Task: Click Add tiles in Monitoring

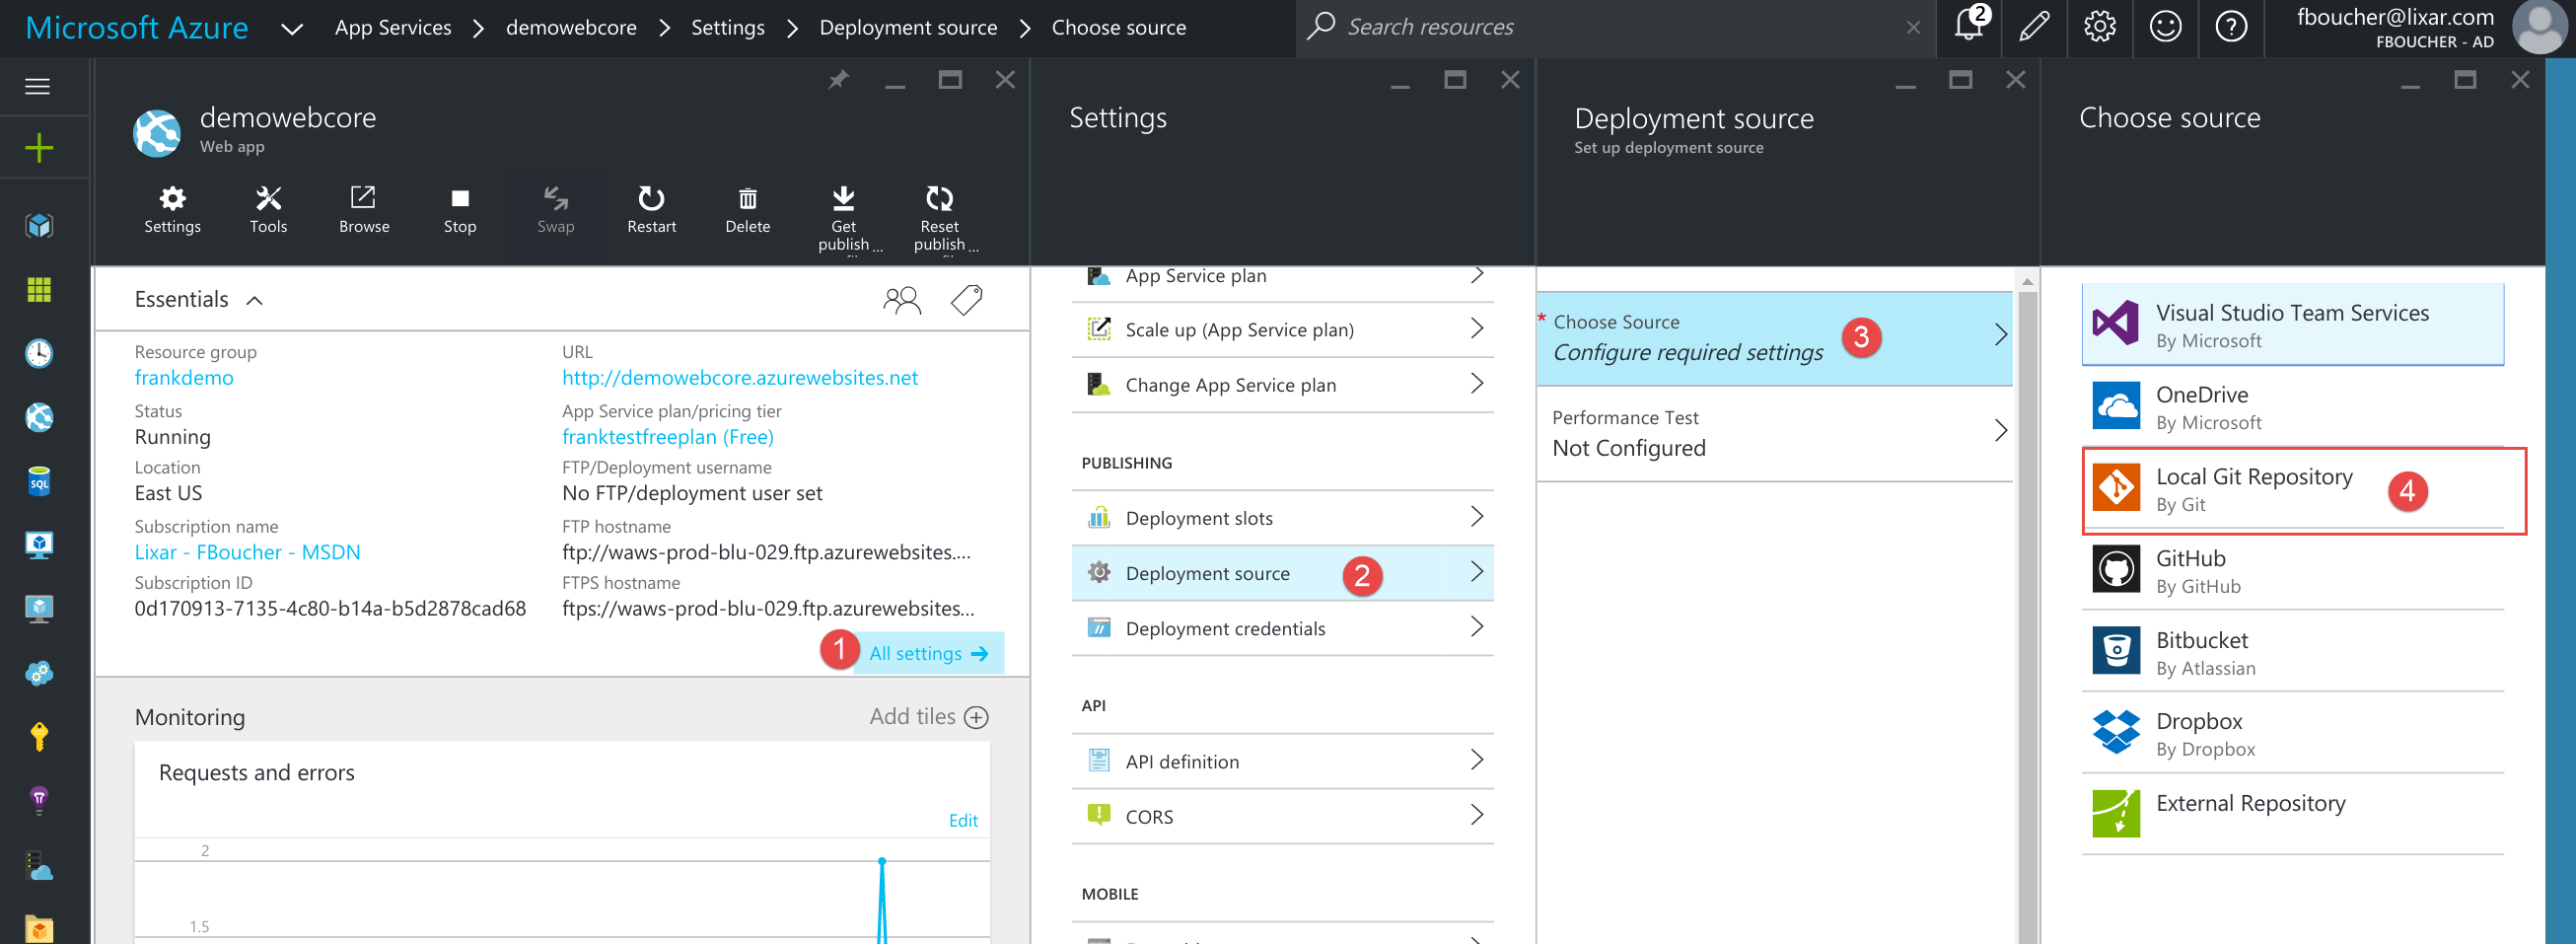Action: pos(928,717)
